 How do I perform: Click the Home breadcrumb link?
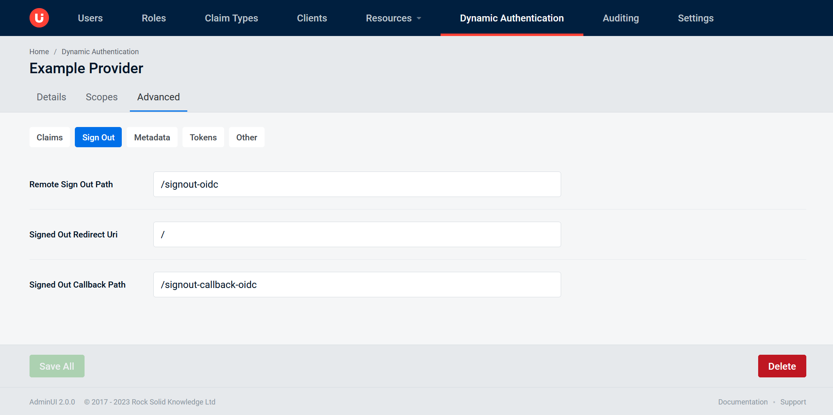pyautogui.click(x=39, y=52)
